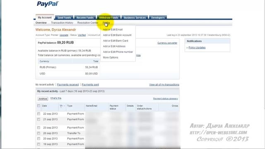Click the Type column header
This screenshot has width=265, height=149.
[x=70, y=106]
